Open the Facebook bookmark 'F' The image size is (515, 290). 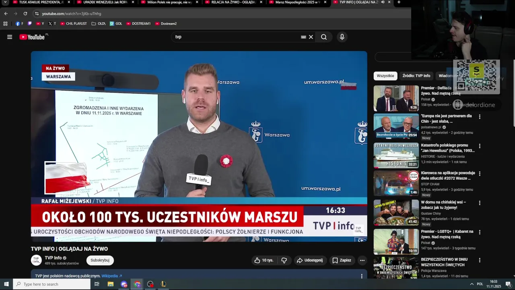click(19, 24)
